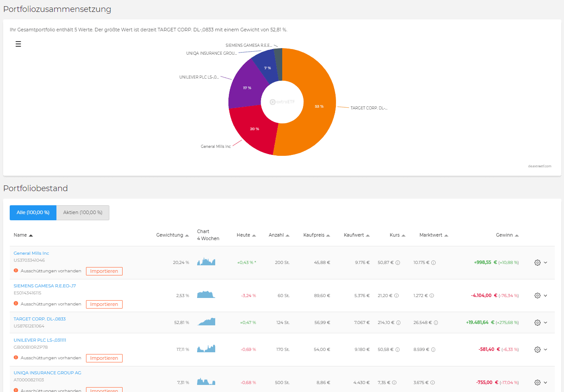Select the purple 17 % pie segment
The image size is (564, 392).
pyautogui.click(x=247, y=87)
